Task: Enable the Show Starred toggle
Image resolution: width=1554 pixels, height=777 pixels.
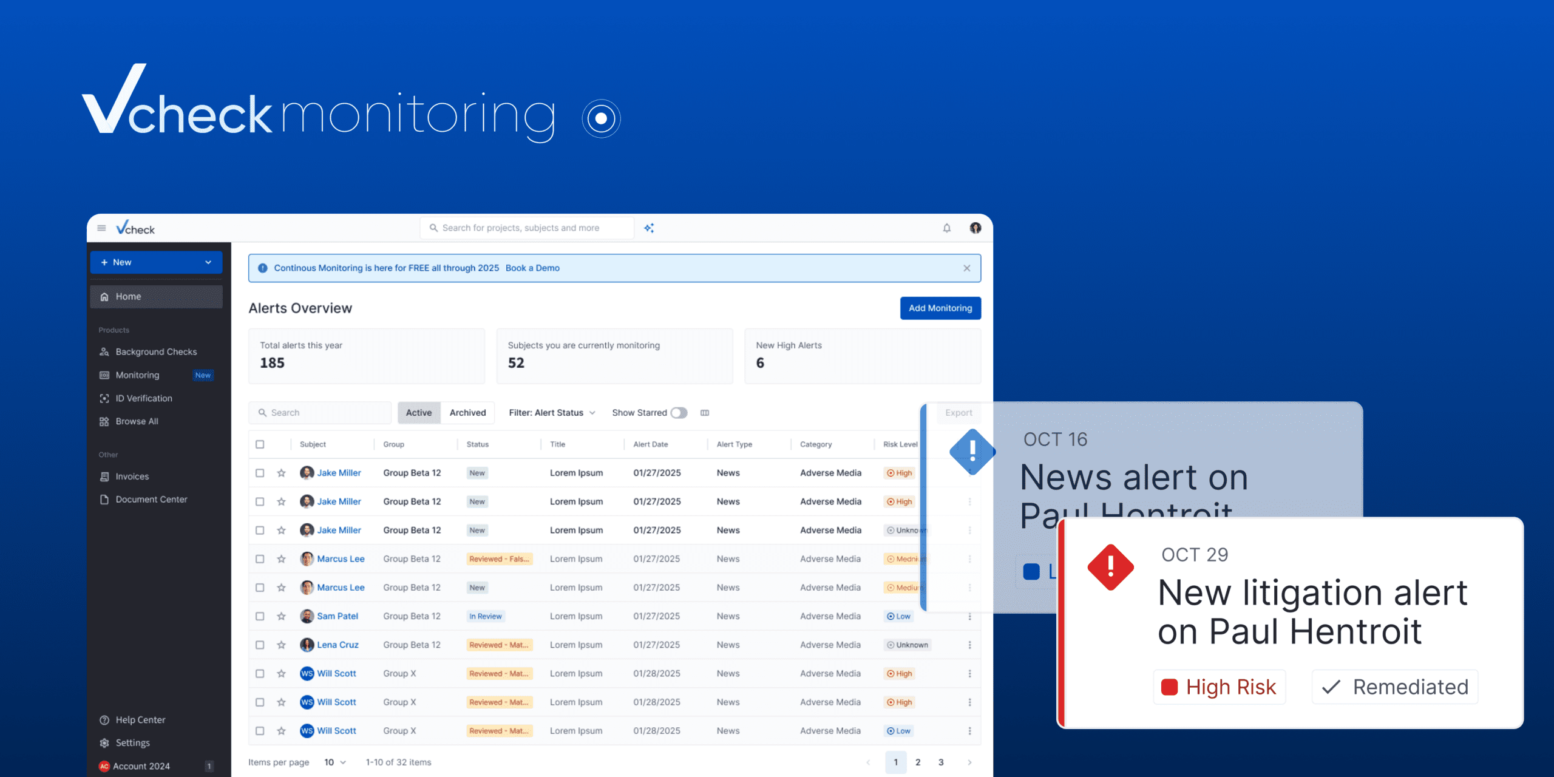Action: pyautogui.click(x=679, y=412)
